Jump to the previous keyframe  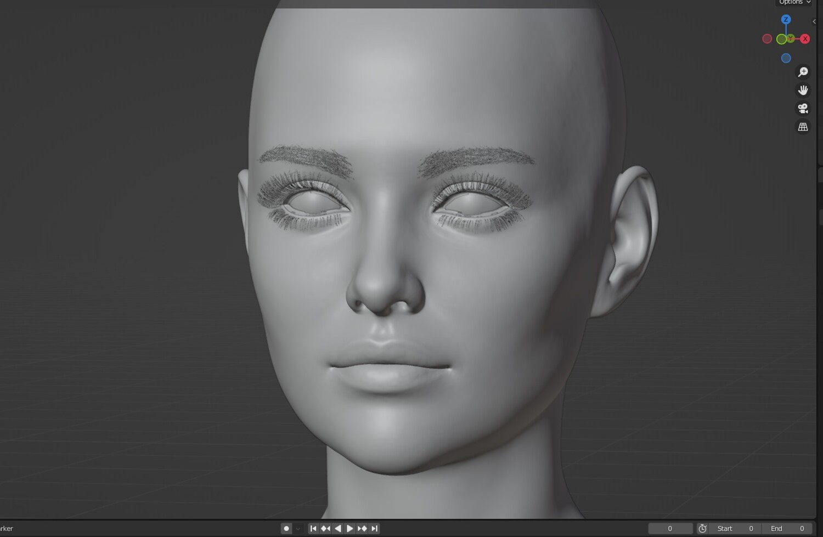coord(325,529)
